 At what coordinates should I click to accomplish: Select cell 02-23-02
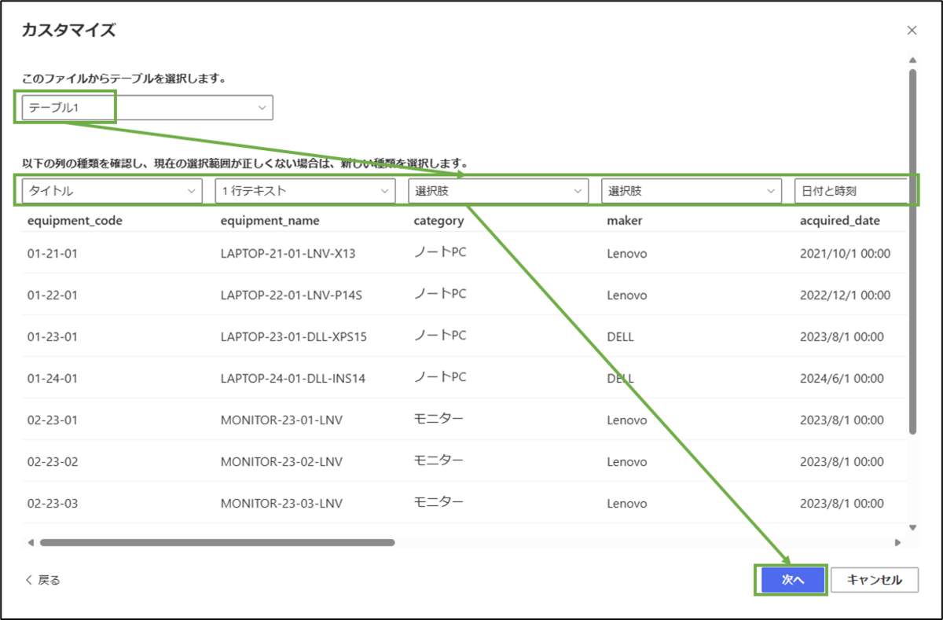point(53,462)
